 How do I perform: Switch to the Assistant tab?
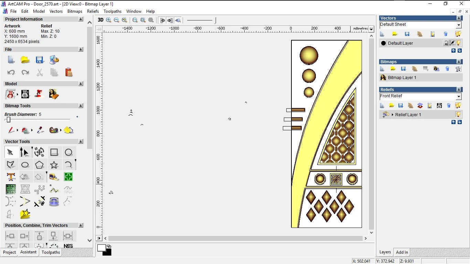point(28,252)
